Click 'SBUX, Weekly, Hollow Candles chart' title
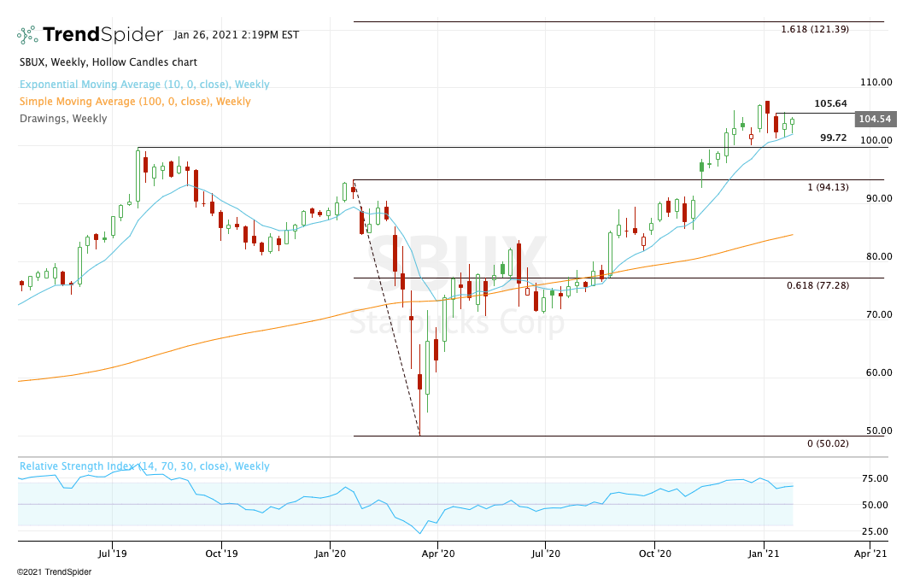The image size is (914, 580). pos(108,62)
